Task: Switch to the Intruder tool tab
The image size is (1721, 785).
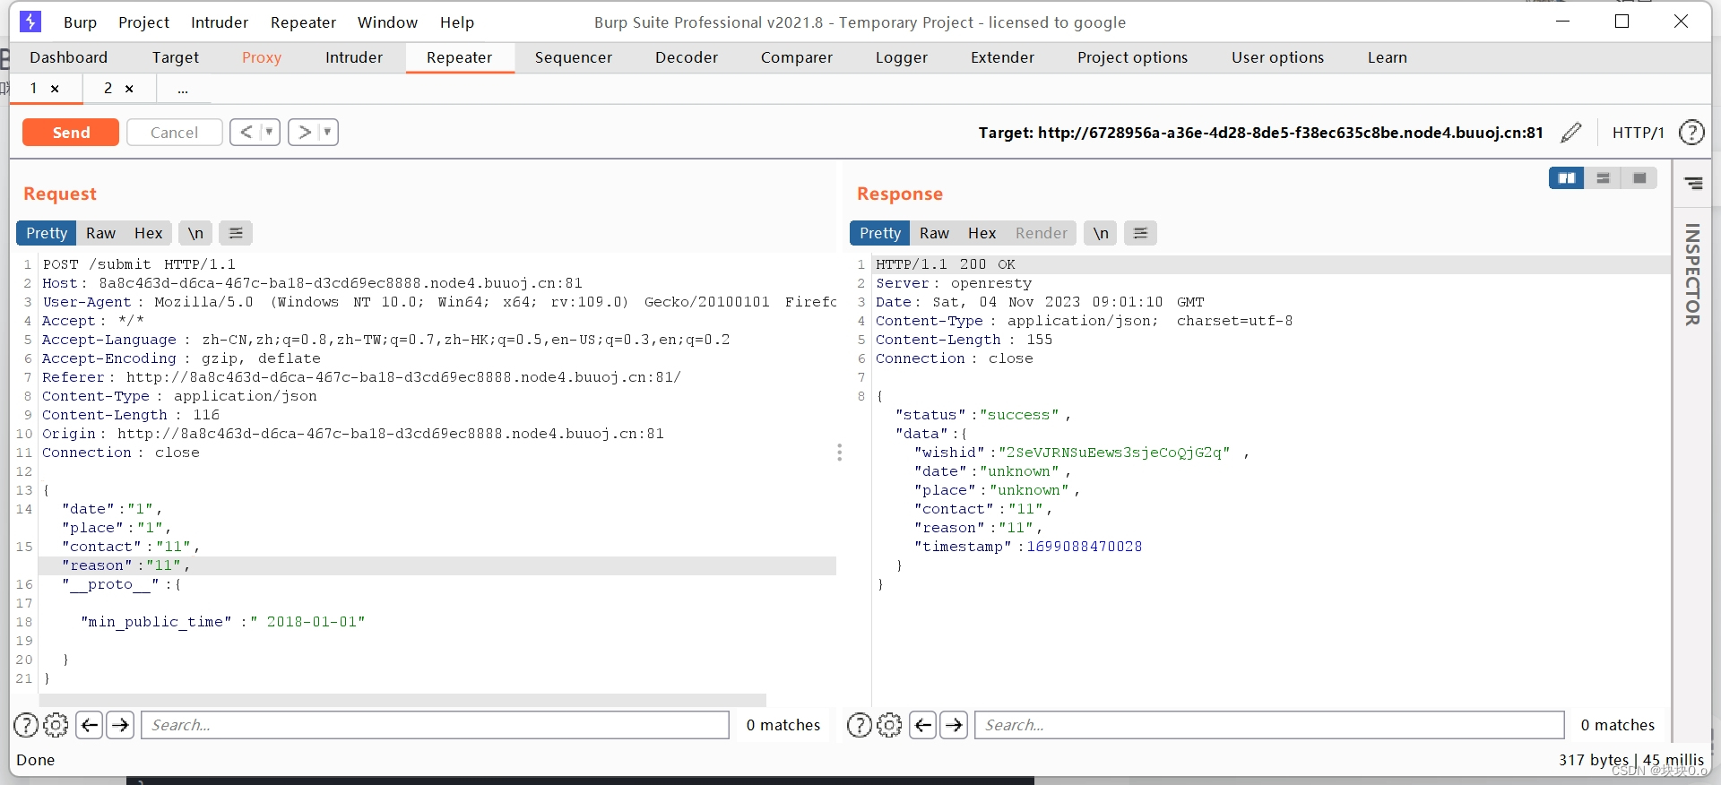Action: [354, 57]
